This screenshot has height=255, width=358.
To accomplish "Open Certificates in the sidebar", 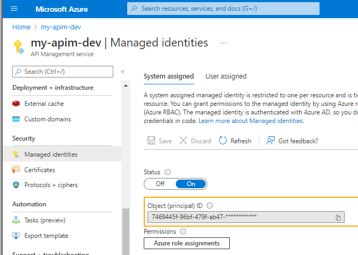I will tap(62, 170).
